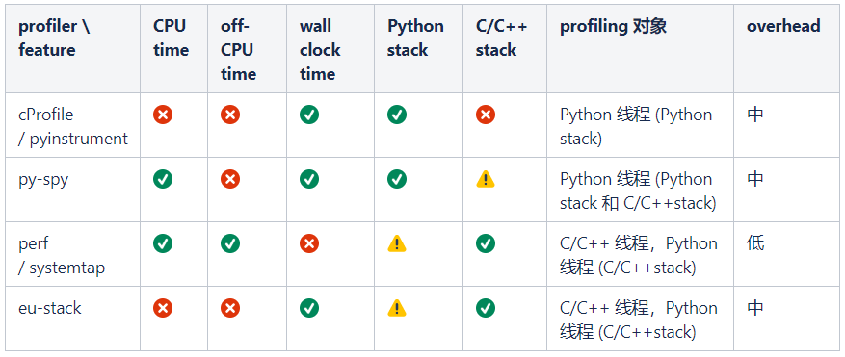
Task: Click perf off-CPU time green check icon
Action: click(230, 243)
